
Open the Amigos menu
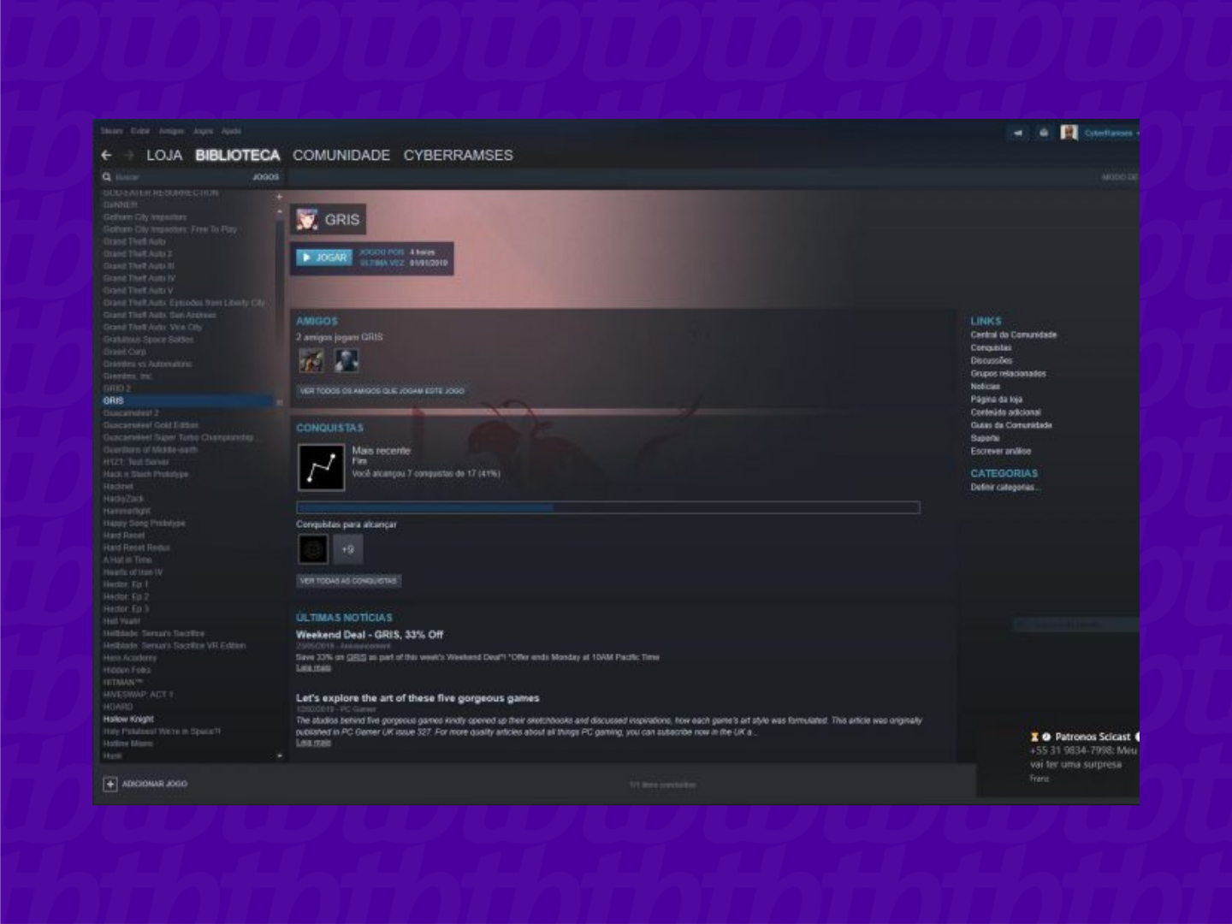click(x=171, y=131)
